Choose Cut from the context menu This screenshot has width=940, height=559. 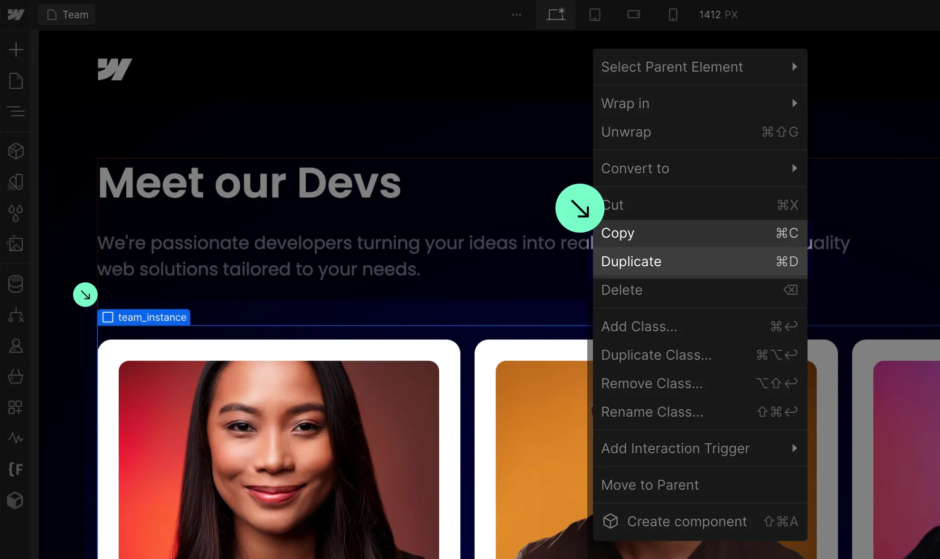point(700,205)
